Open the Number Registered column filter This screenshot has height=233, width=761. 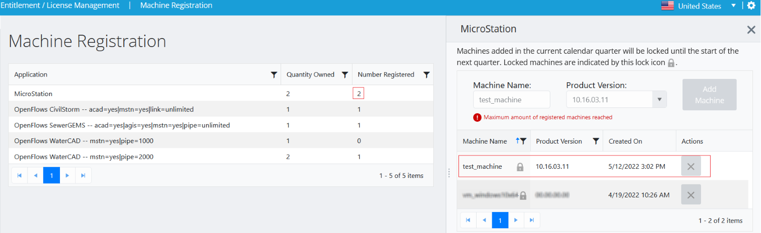(x=426, y=75)
